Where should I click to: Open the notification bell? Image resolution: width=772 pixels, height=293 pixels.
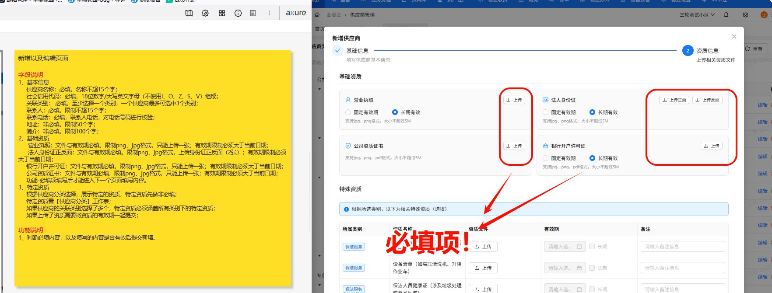click(x=726, y=14)
